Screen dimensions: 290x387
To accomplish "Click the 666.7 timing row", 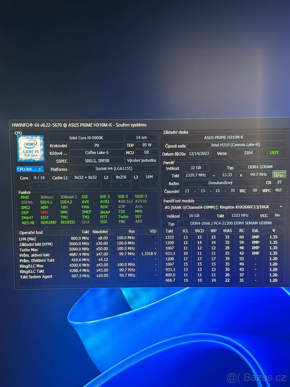I will point(224,280).
